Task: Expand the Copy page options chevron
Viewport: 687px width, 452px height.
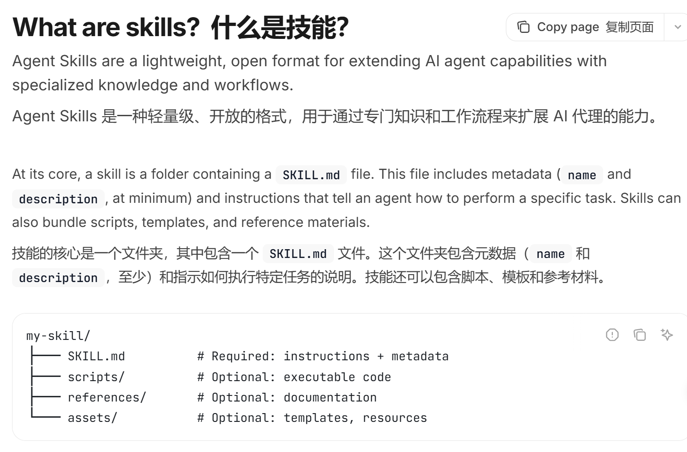Action: click(x=677, y=27)
